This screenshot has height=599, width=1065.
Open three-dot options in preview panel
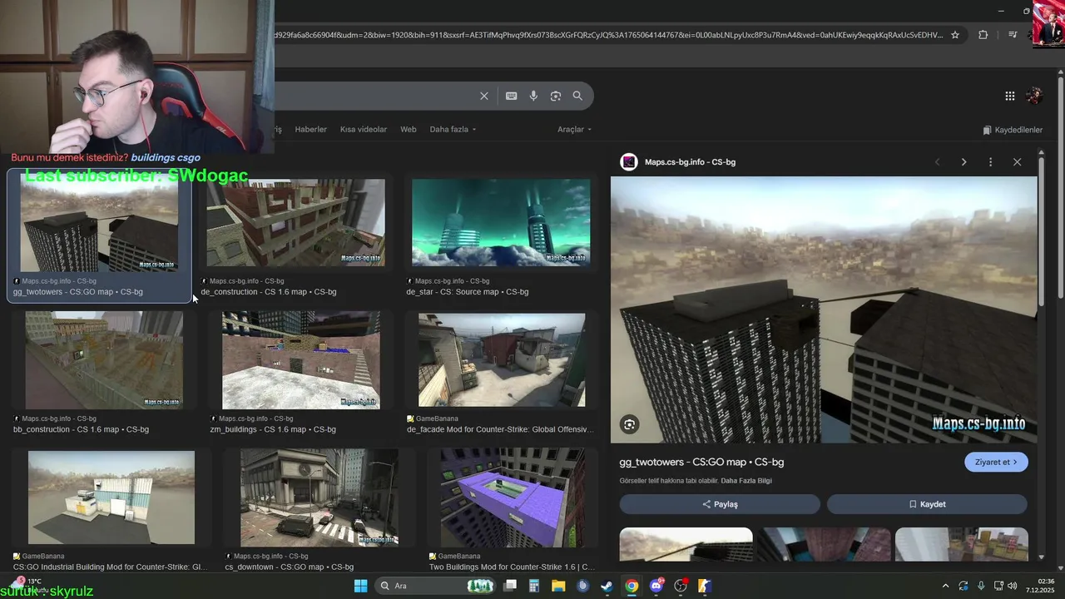tap(990, 162)
